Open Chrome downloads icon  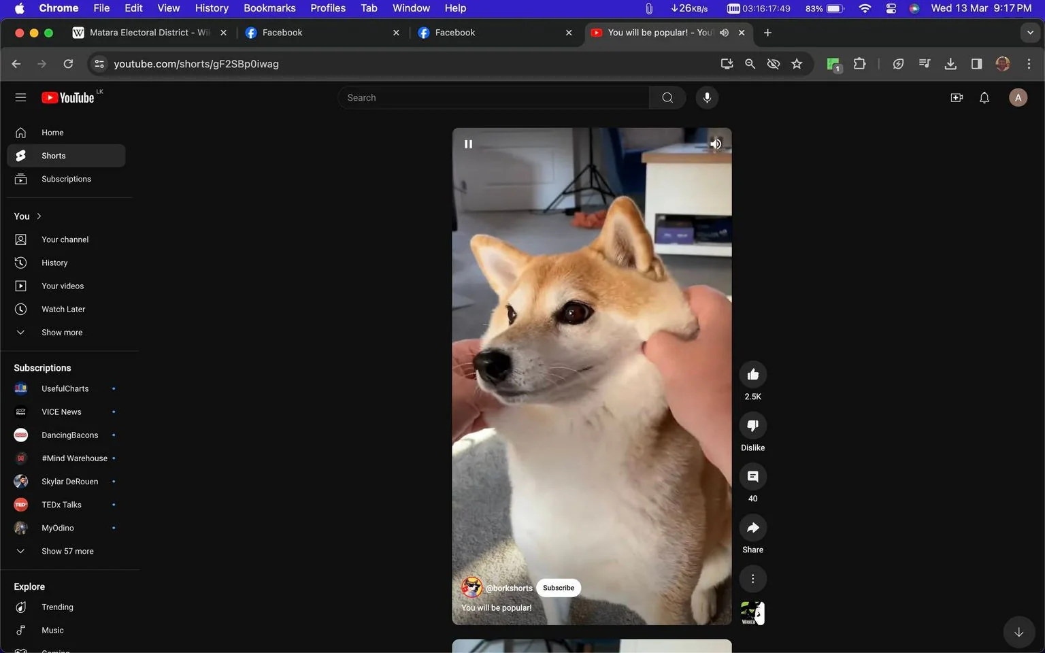tap(950, 64)
